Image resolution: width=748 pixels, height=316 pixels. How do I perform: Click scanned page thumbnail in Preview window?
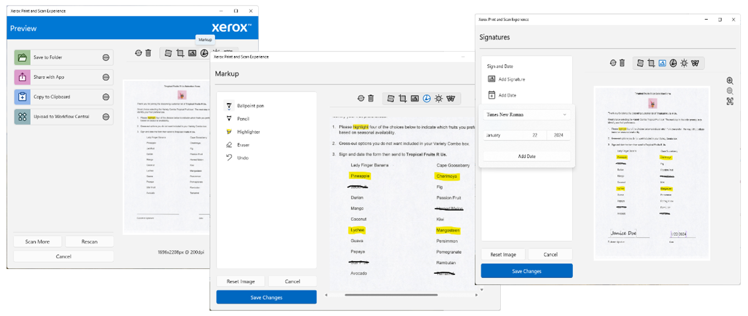pos(167,157)
